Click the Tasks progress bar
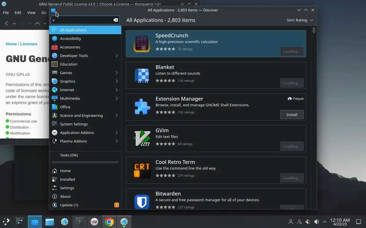 (x=85, y=162)
